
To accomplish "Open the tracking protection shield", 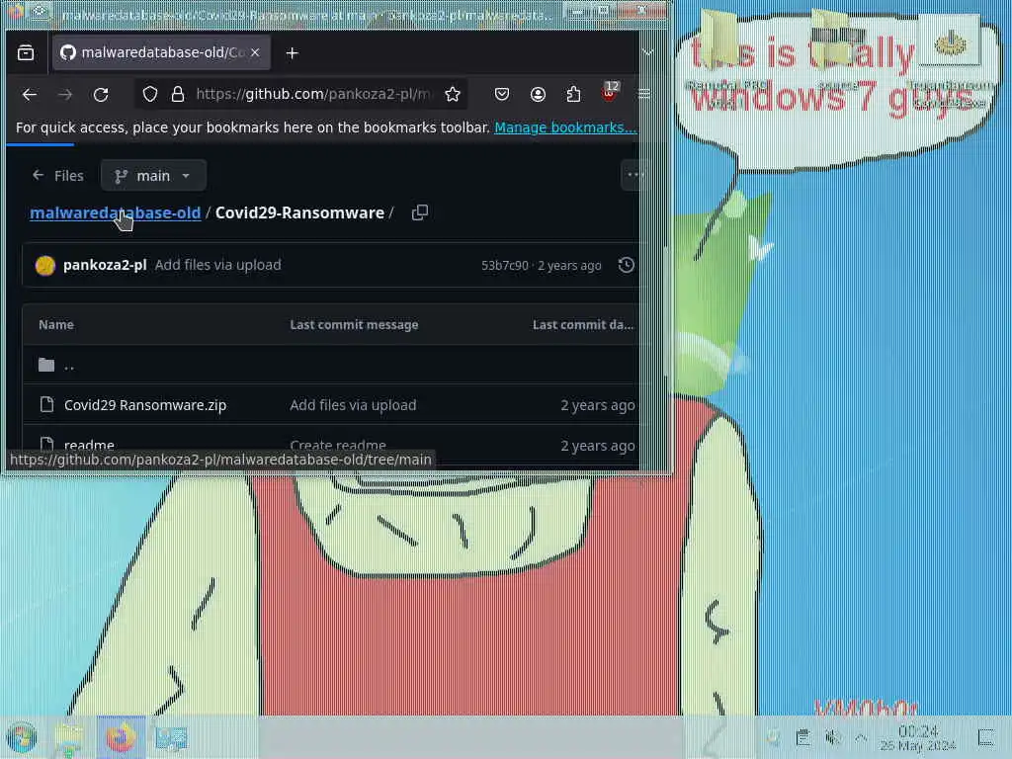I will pyautogui.click(x=150, y=95).
